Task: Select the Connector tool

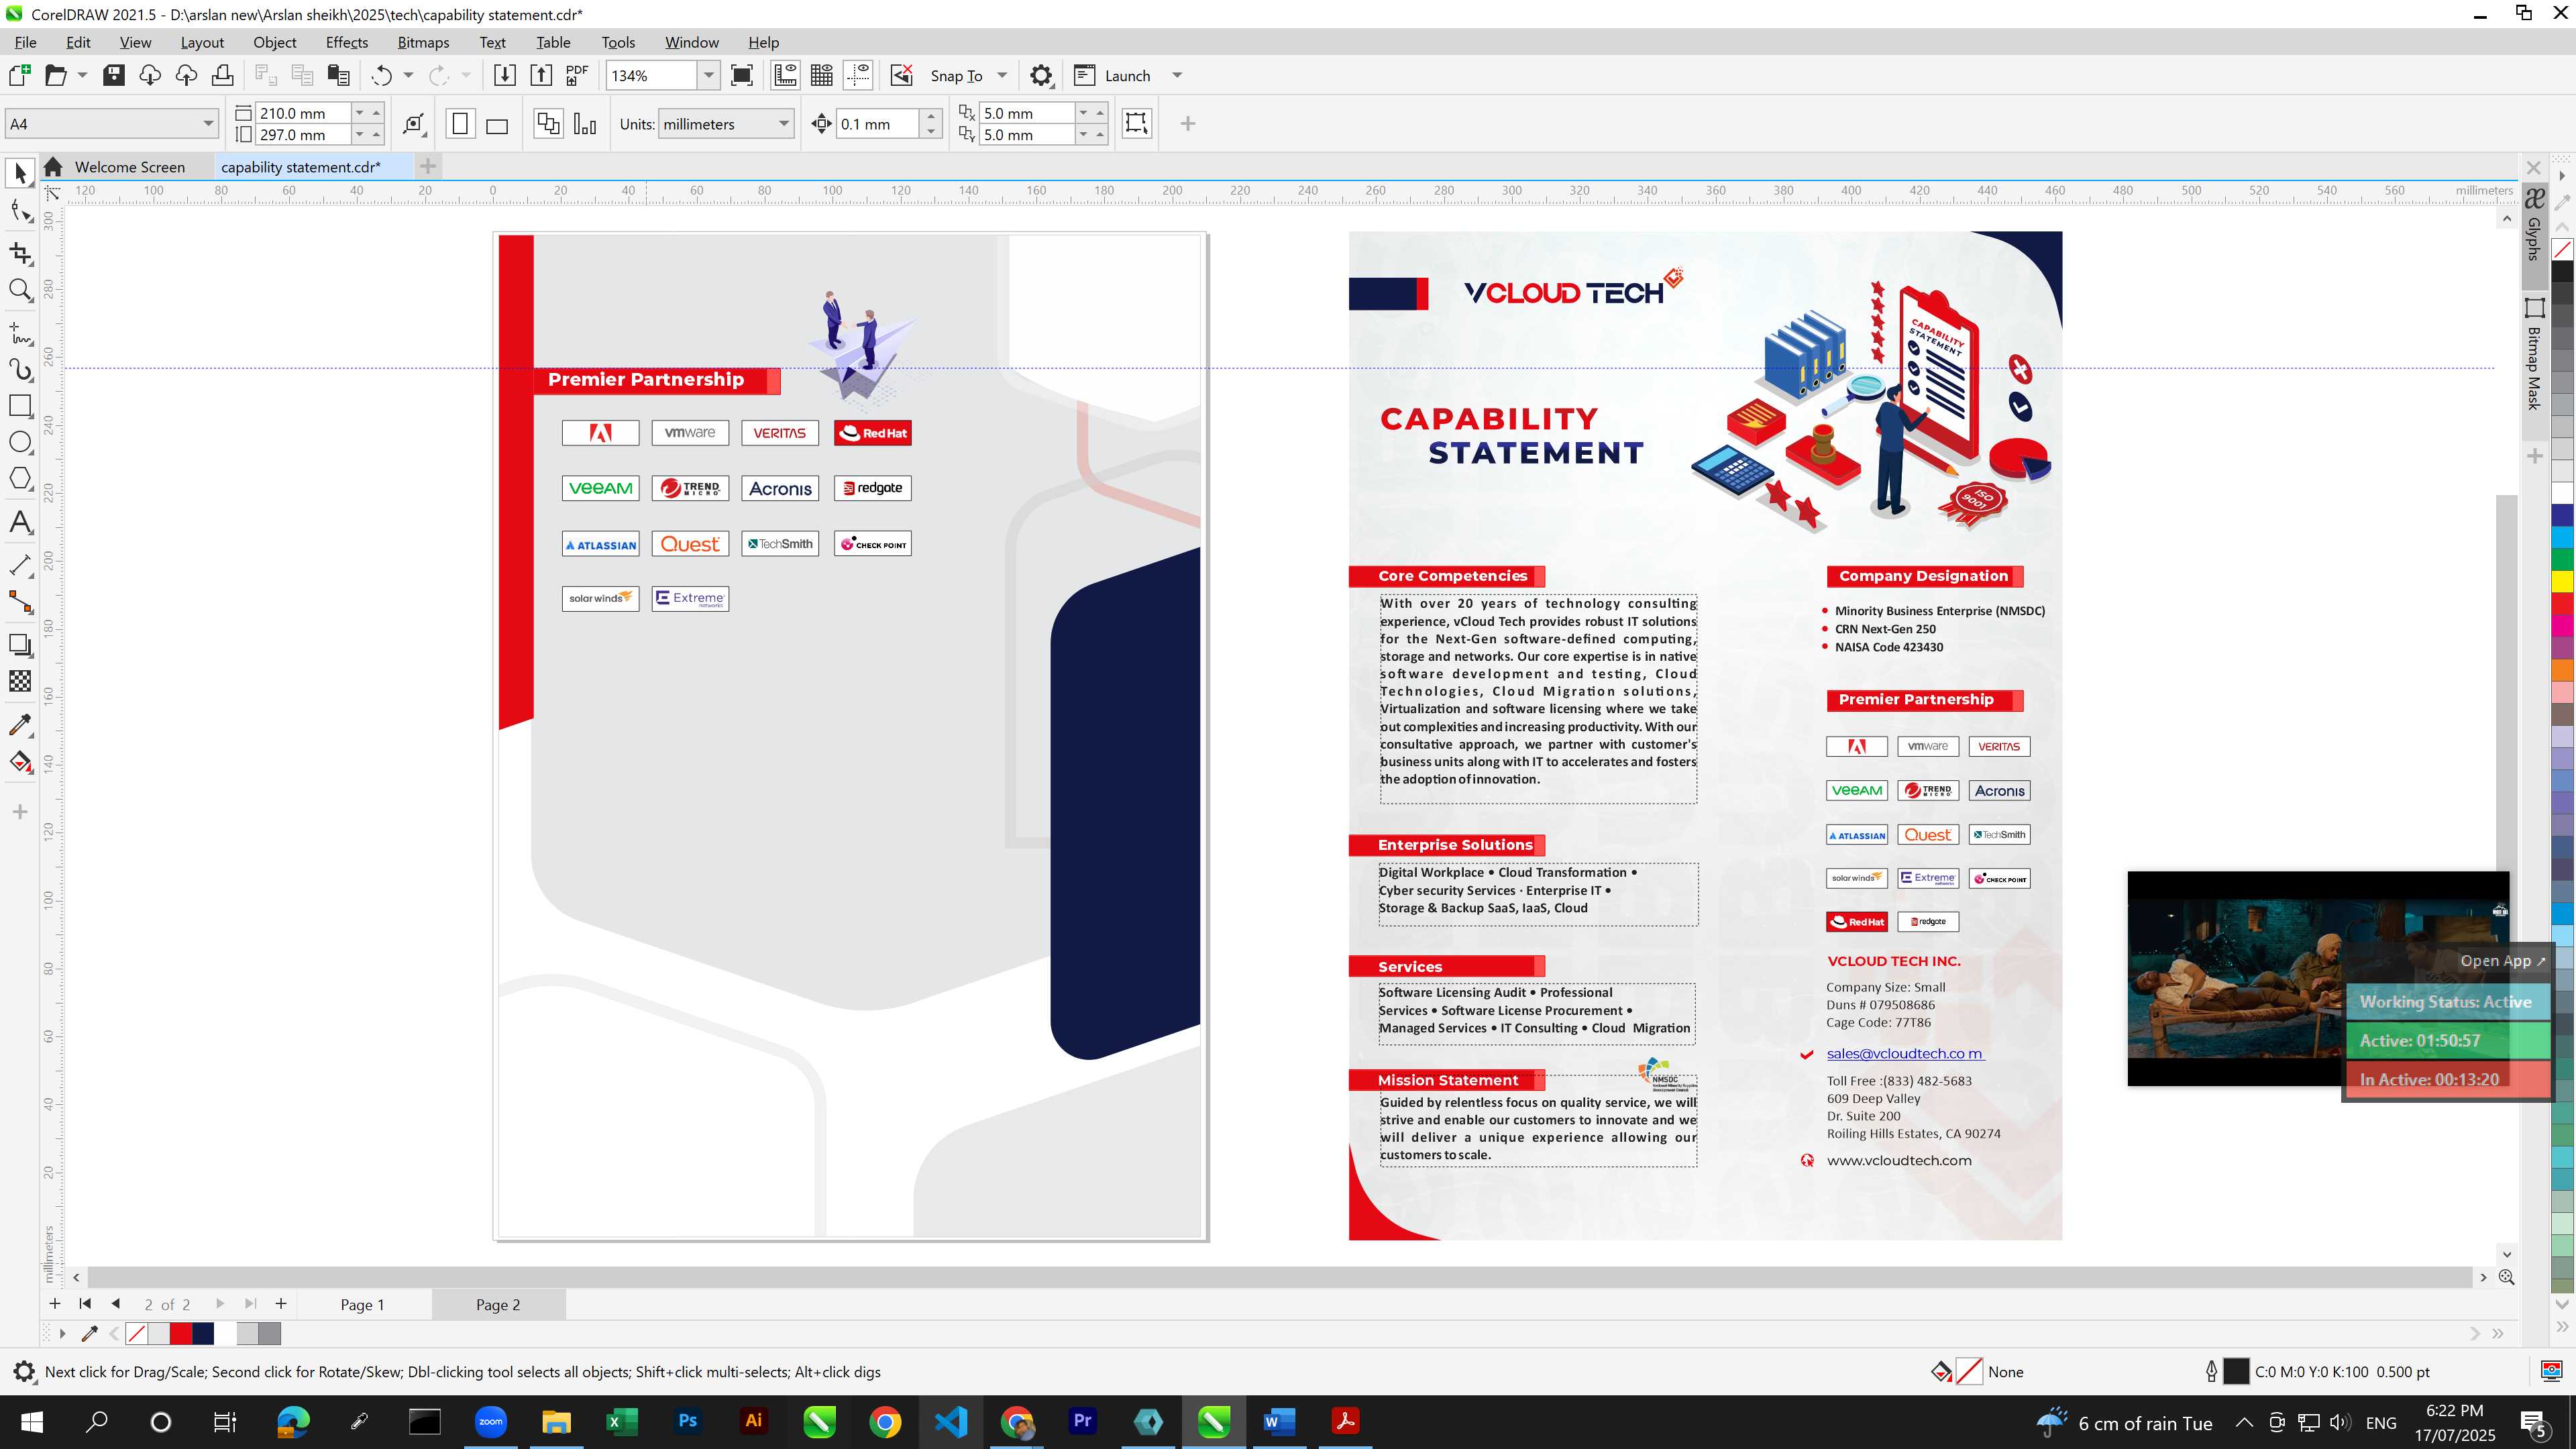Action: [x=20, y=602]
